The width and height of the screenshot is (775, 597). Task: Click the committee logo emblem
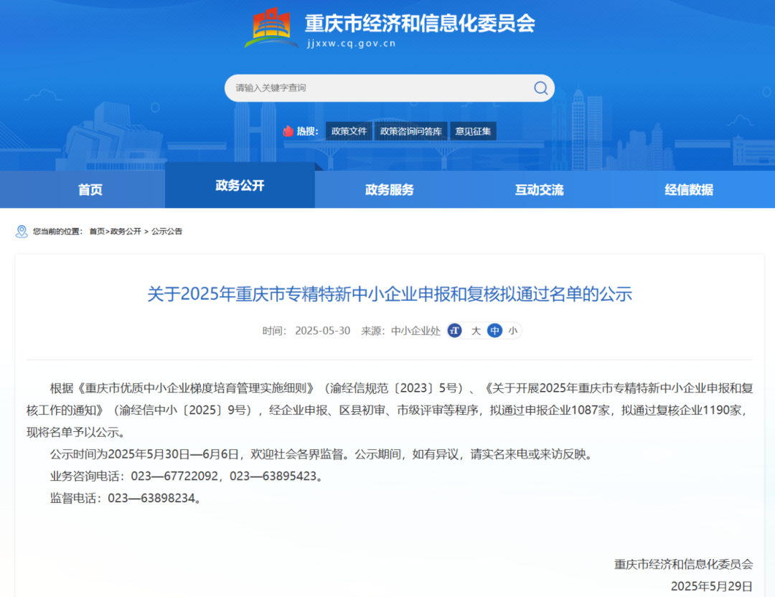(x=271, y=28)
